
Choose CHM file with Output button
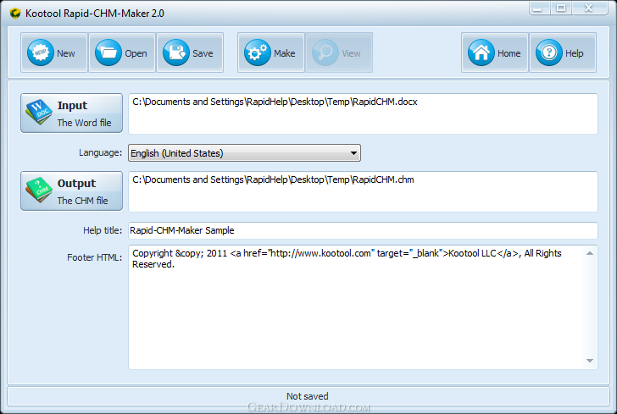(72, 191)
